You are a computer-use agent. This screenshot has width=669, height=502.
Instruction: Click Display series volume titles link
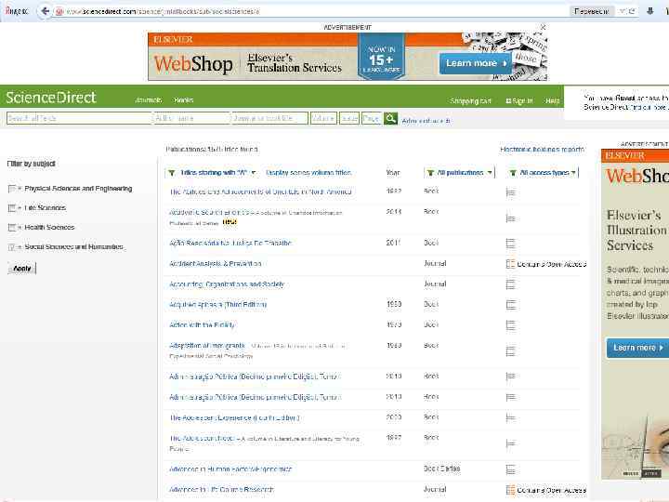point(308,173)
